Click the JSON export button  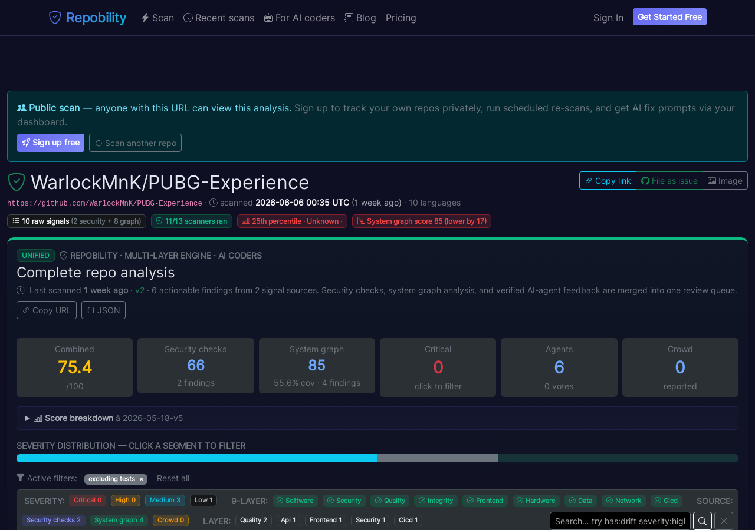pyautogui.click(x=103, y=310)
